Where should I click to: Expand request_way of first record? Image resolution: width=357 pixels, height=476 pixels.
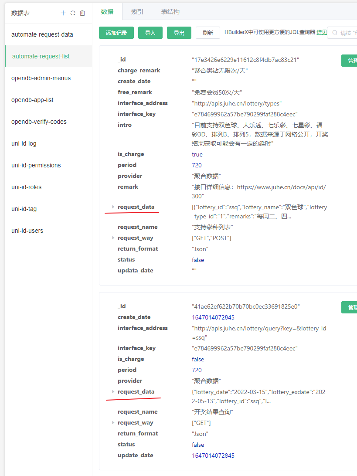pos(113,238)
